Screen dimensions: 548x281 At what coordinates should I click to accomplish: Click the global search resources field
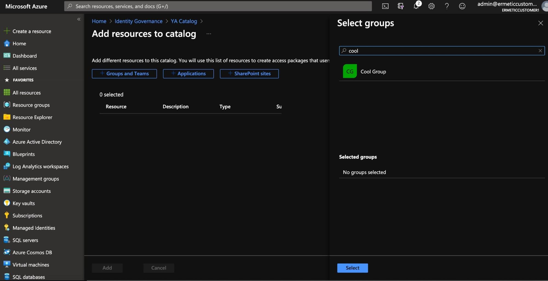pos(218,6)
